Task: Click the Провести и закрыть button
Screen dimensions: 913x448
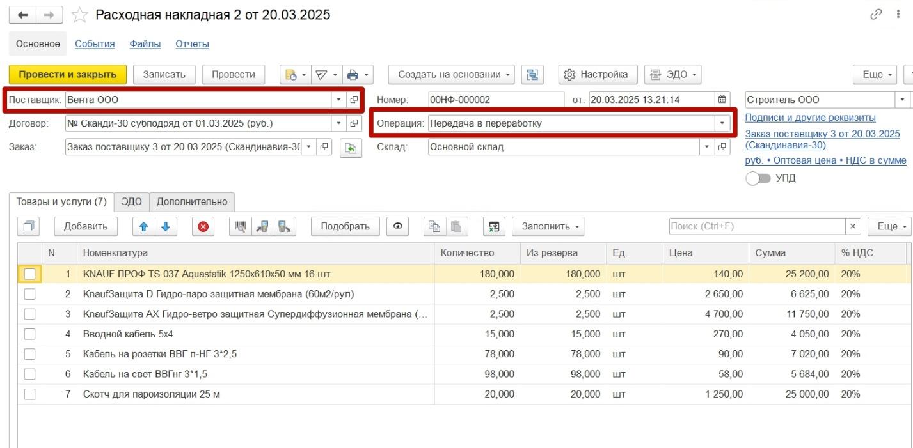Action: (x=68, y=75)
